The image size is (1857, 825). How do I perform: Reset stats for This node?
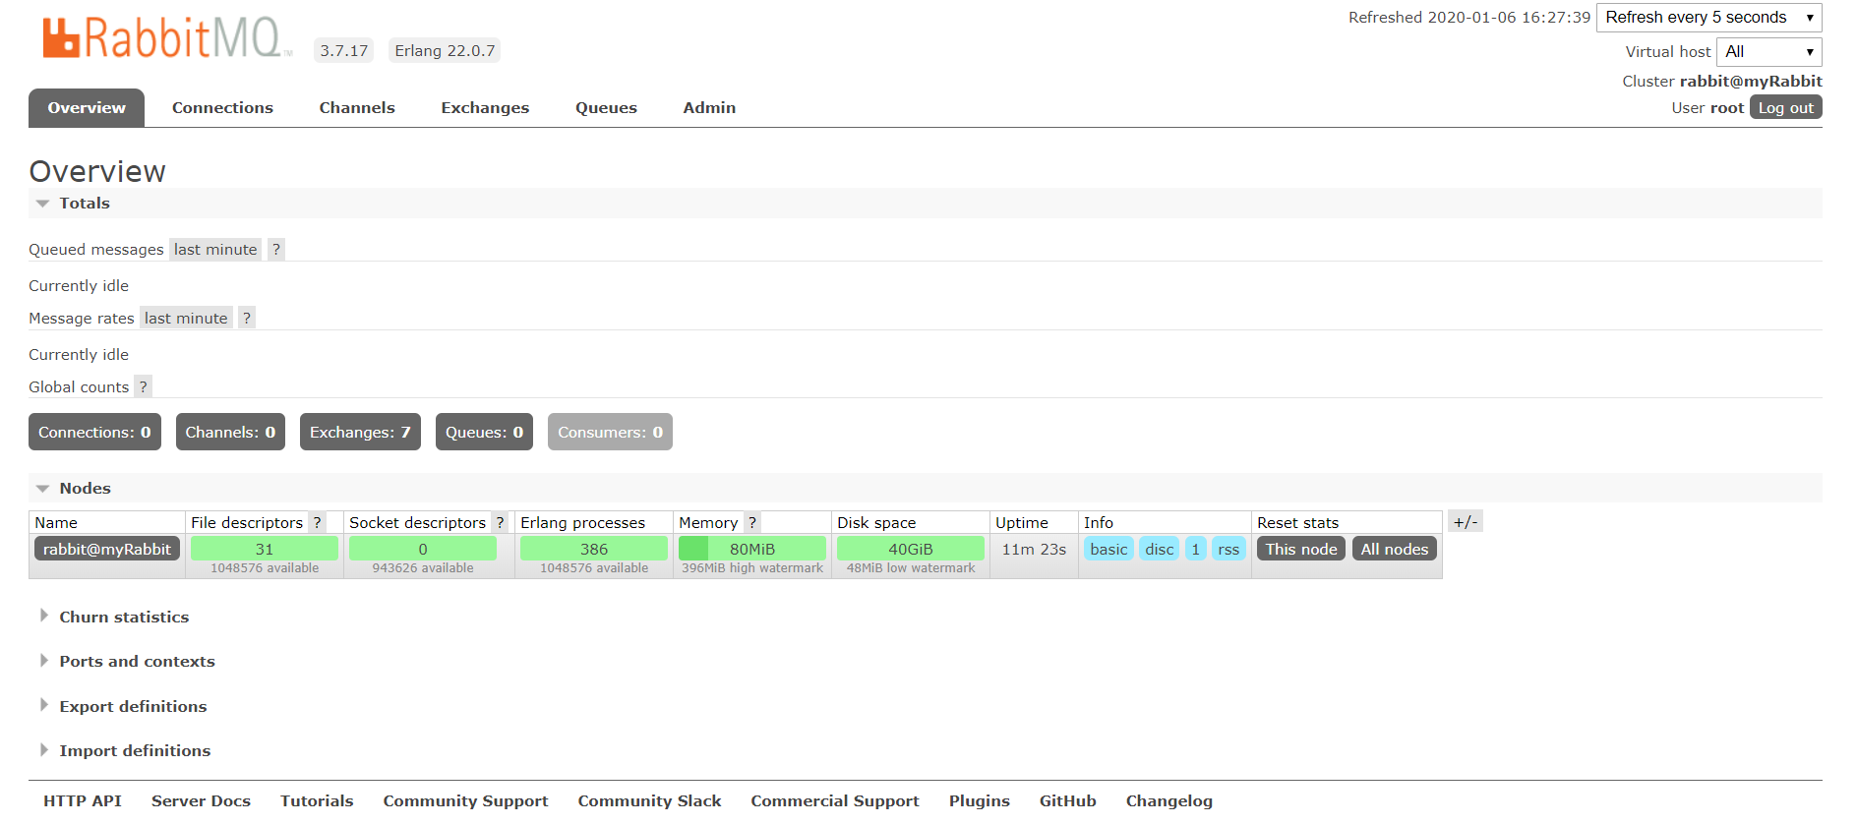tap(1301, 550)
